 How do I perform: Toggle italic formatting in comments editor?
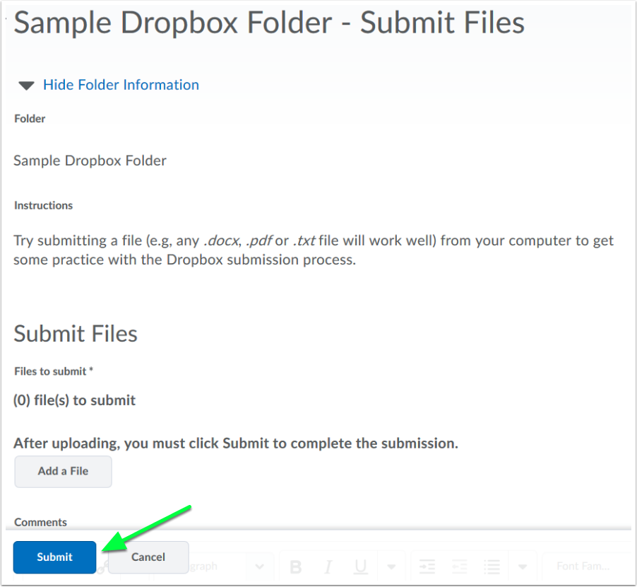[328, 566]
